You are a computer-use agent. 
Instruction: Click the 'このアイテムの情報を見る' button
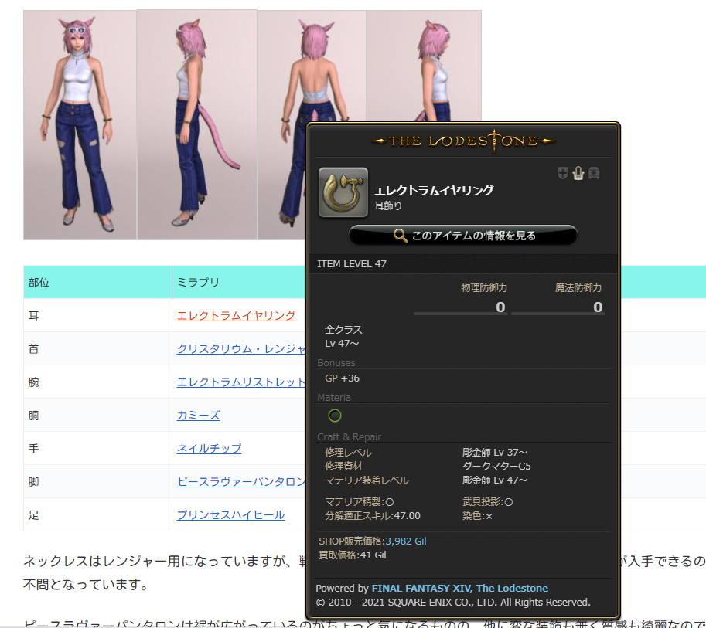[463, 236]
